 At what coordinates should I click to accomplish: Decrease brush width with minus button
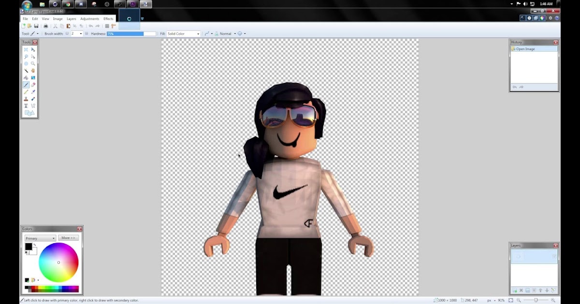point(67,34)
